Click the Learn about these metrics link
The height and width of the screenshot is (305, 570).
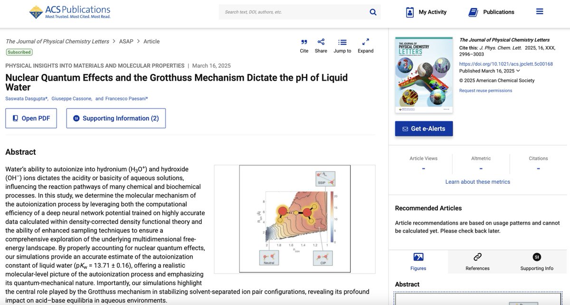pyautogui.click(x=478, y=181)
